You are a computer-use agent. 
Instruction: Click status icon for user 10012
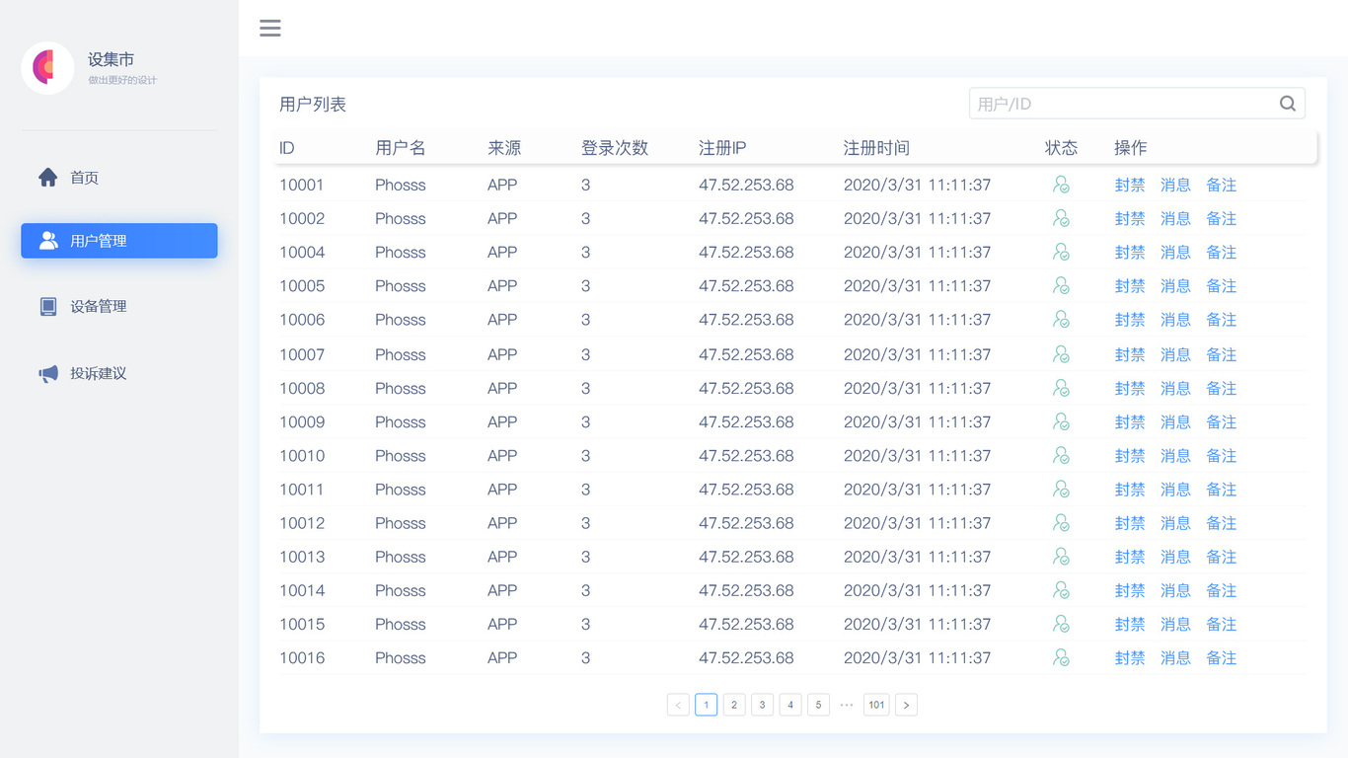coord(1061,522)
